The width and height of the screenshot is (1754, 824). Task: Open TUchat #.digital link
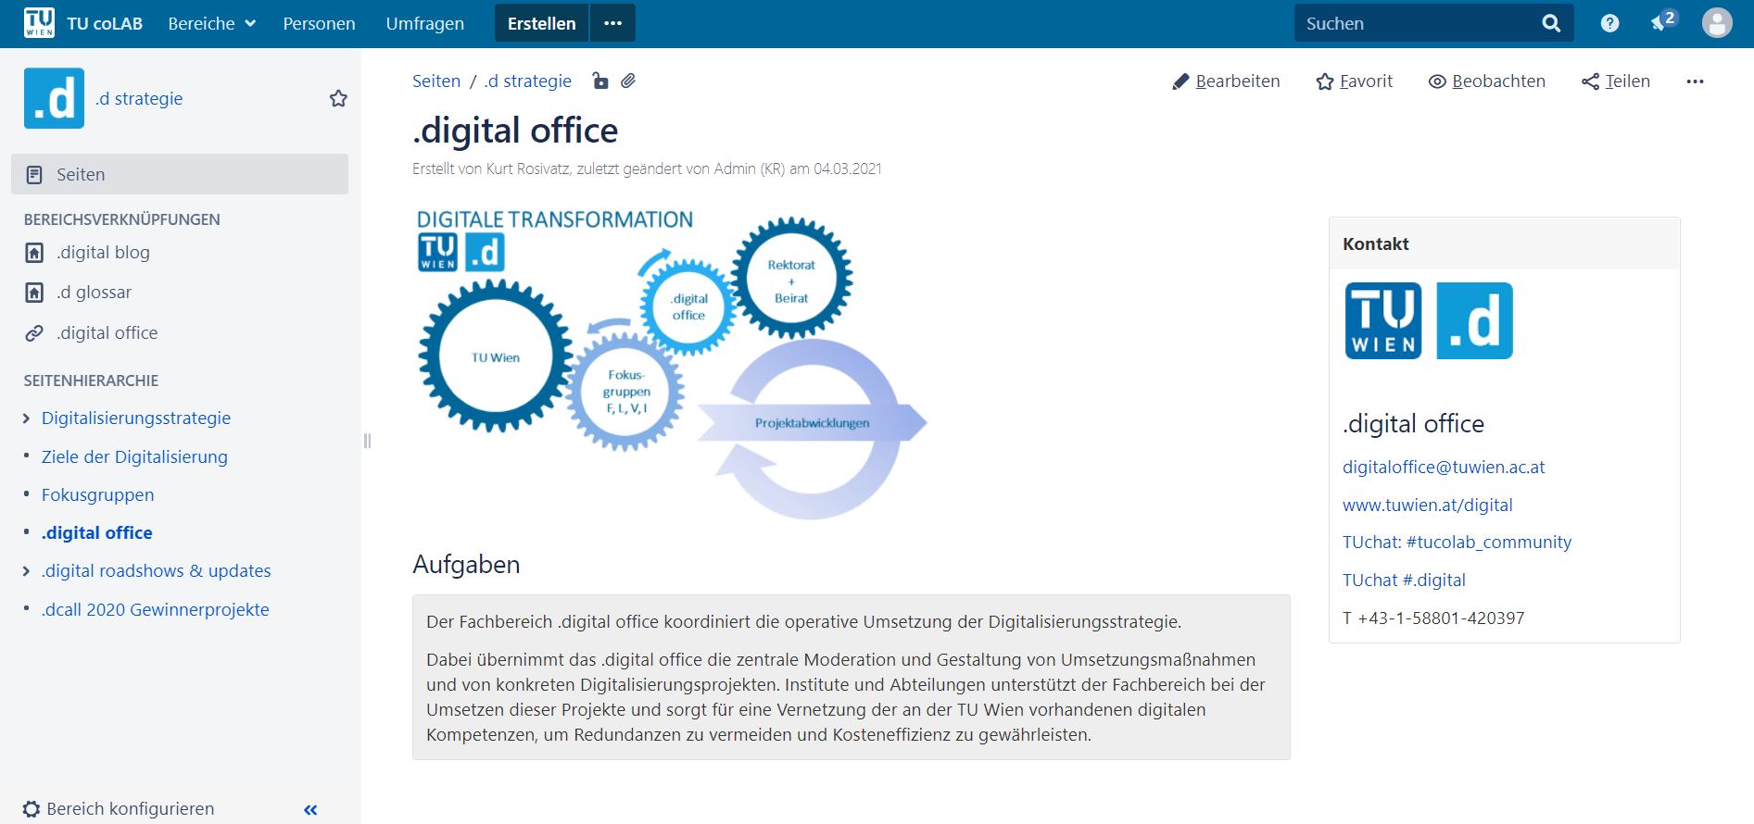click(1404, 580)
